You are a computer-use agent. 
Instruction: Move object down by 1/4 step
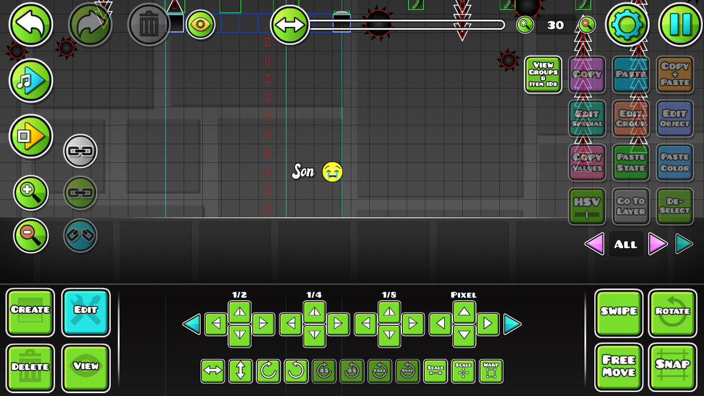(314, 336)
